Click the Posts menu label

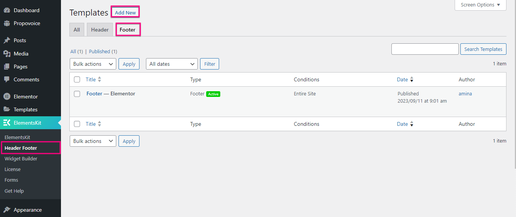tap(20, 40)
